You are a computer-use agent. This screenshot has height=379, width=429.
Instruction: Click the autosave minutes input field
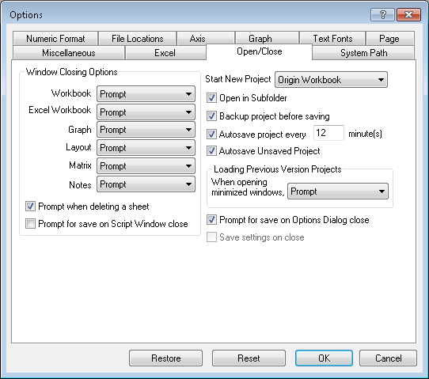pos(328,133)
